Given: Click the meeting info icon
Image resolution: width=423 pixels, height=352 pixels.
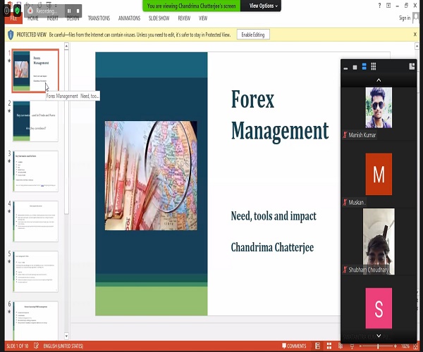Looking at the screenshot, I should [7, 11].
